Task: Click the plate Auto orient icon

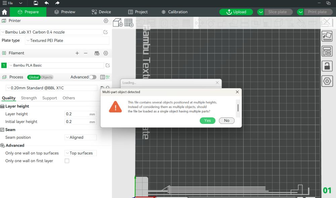Action: pyautogui.click(x=327, y=36)
